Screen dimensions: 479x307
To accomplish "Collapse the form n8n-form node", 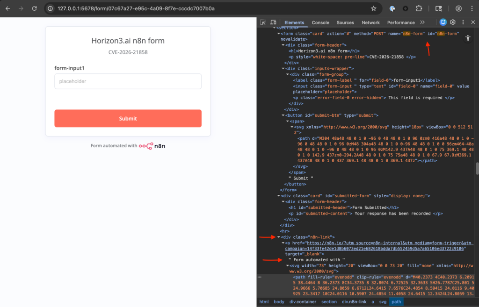I will tap(279, 34).
